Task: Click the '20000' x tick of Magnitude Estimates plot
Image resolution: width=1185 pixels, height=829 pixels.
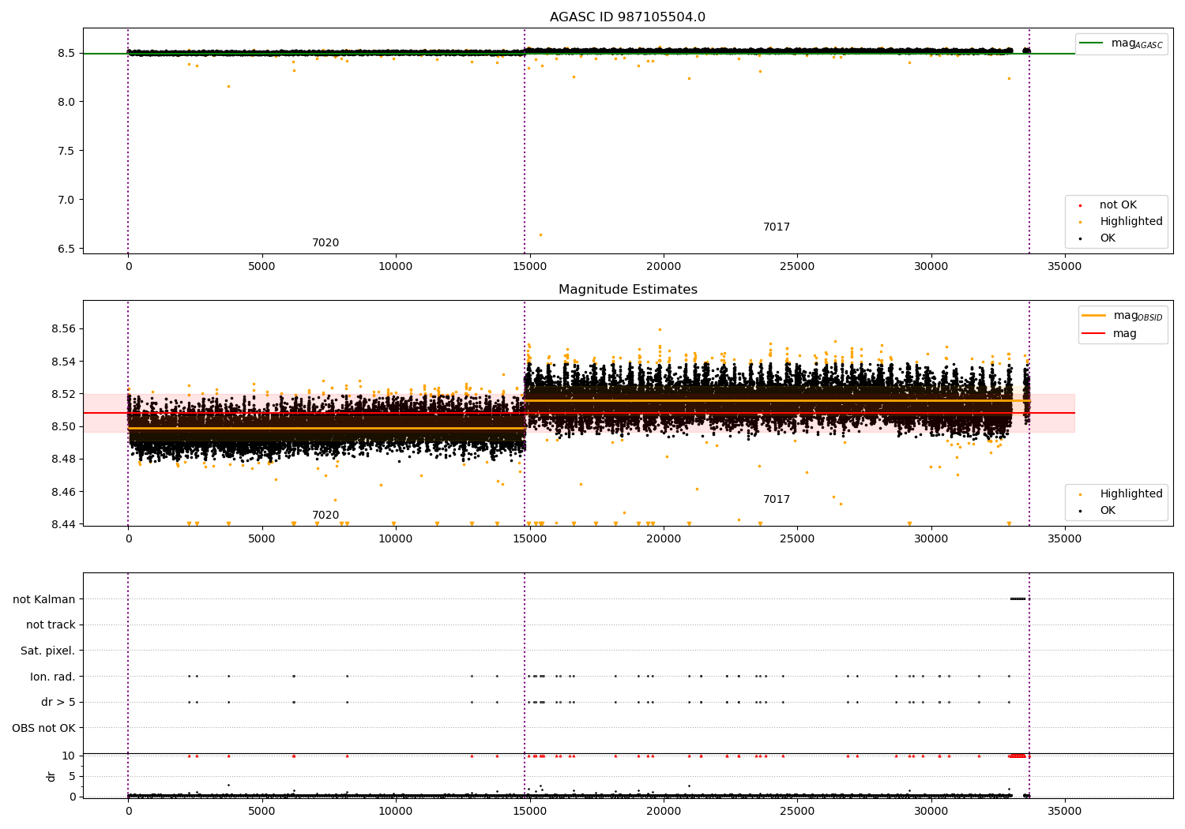Action: pyautogui.click(x=664, y=539)
